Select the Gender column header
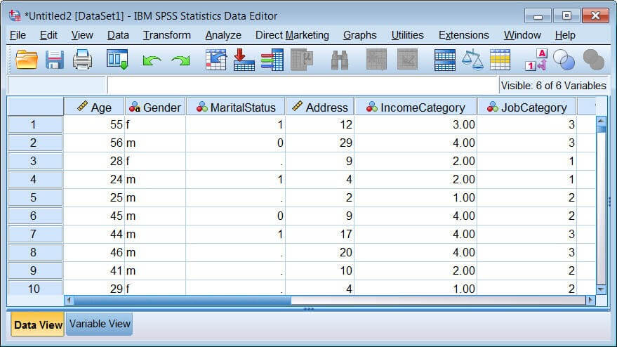The height and width of the screenshot is (347, 617). point(155,107)
